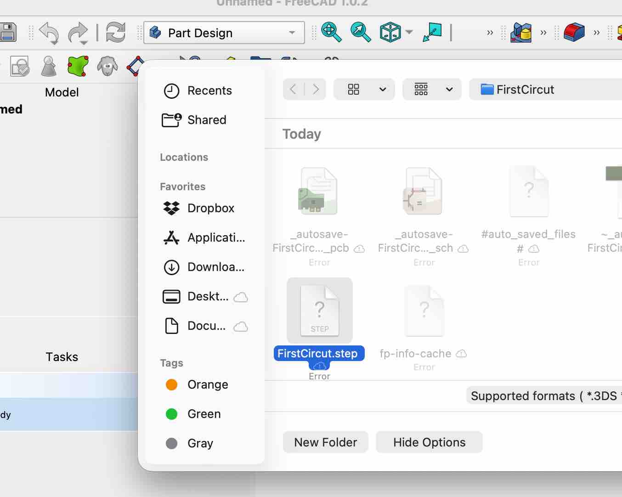Click the Save document icon in FreeCAD toolbar
The width and height of the screenshot is (622, 497).
pyautogui.click(x=8, y=33)
